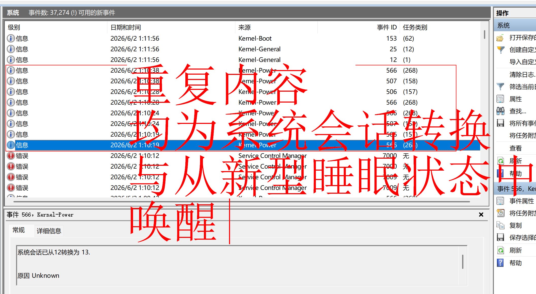Click the copy icon in actions pane
The height and width of the screenshot is (294, 536).
[500, 225]
